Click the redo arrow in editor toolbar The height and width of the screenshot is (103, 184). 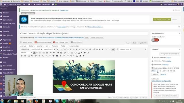110,49
